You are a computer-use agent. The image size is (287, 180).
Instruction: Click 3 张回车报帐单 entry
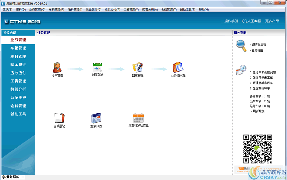260,88
